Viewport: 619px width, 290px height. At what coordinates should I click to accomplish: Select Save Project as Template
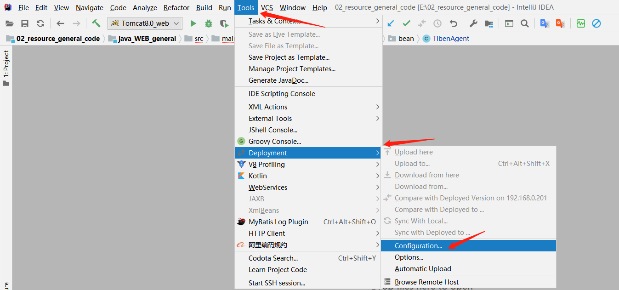(x=308, y=57)
